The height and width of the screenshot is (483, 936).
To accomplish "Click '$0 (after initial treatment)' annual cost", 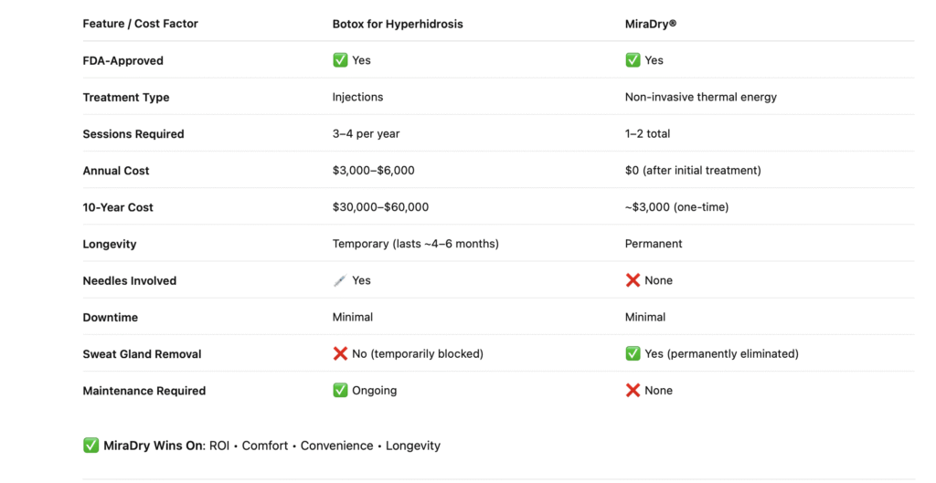I will pos(693,171).
